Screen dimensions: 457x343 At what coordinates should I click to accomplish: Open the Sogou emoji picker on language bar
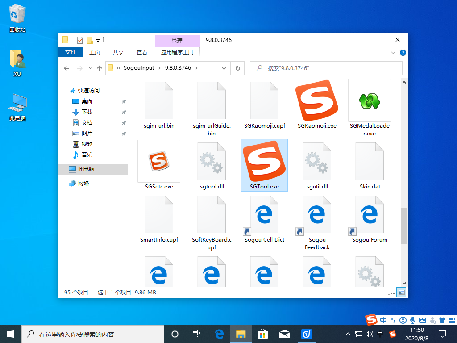click(403, 320)
